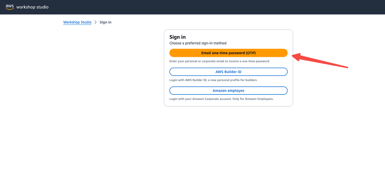Click the orange smile swoosh under aws

point(10,9)
